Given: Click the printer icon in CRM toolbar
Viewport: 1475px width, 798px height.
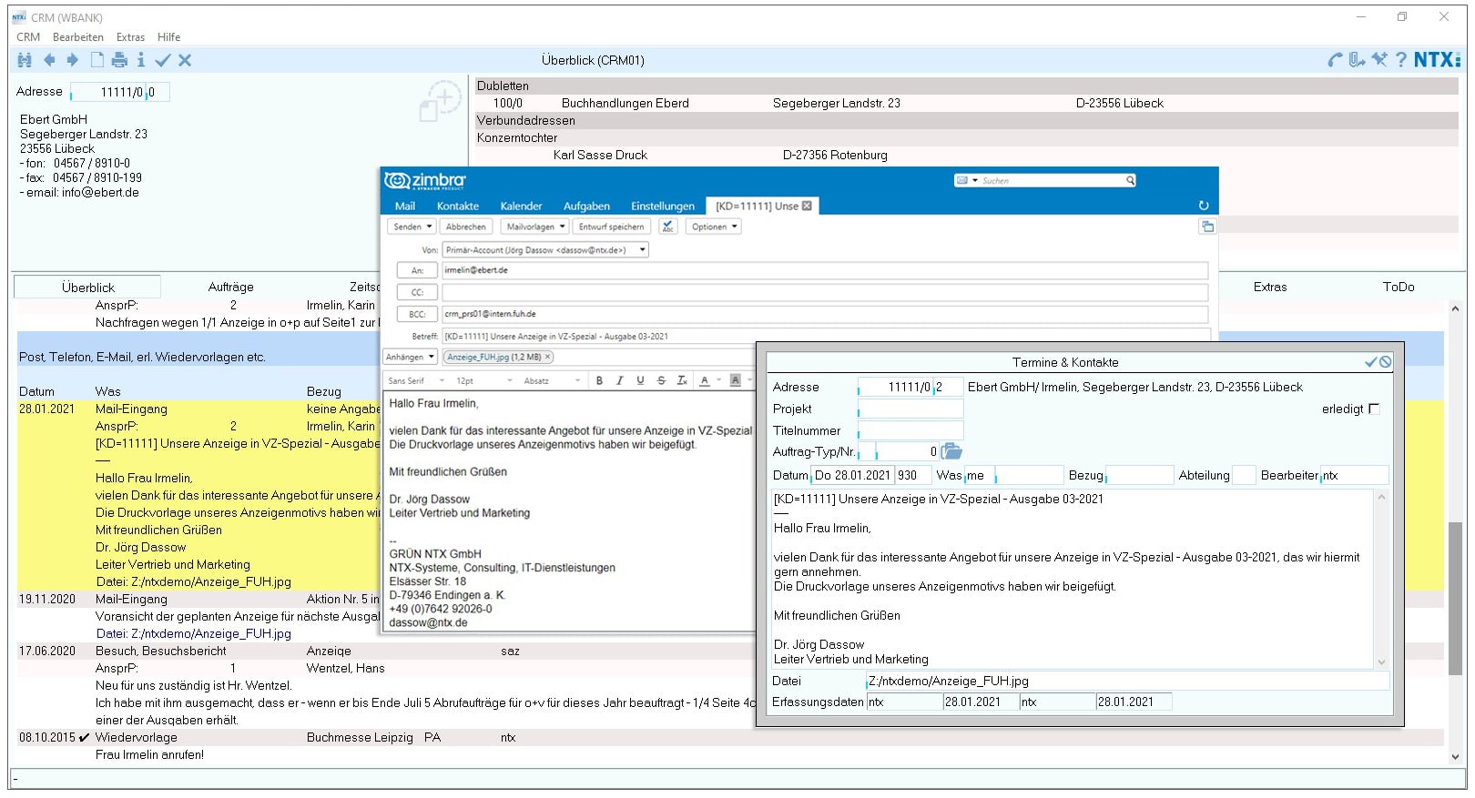Looking at the screenshot, I should [x=119, y=60].
